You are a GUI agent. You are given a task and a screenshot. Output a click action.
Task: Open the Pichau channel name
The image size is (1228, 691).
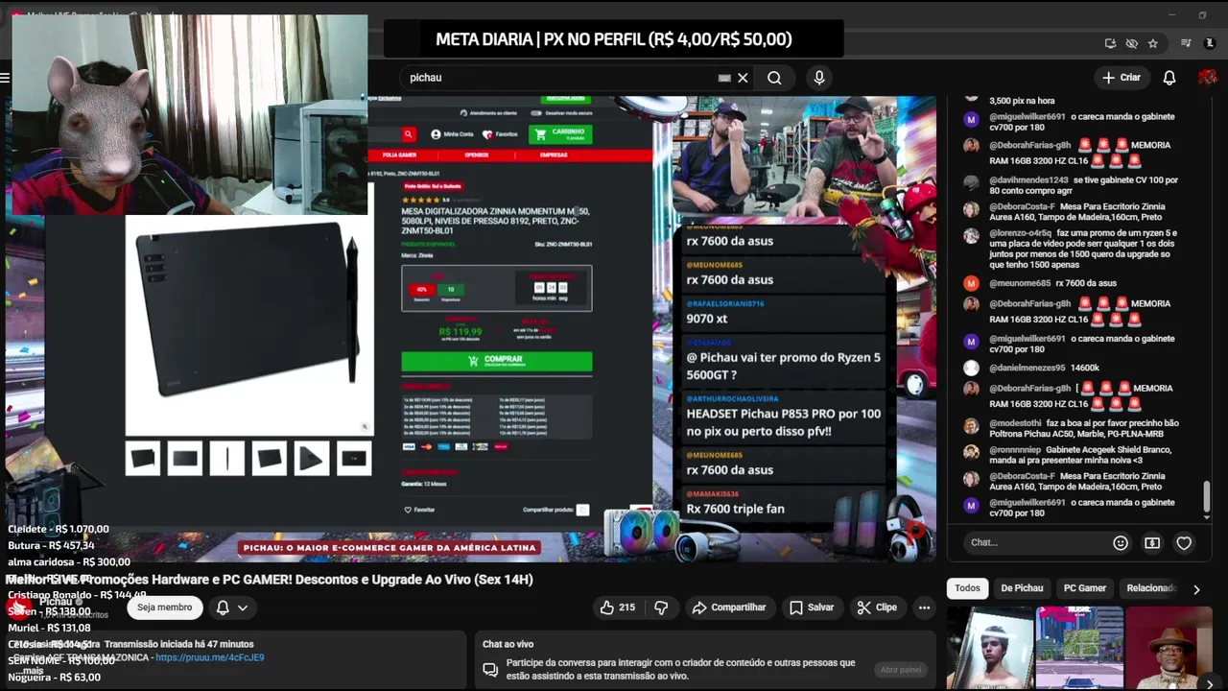point(56,602)
